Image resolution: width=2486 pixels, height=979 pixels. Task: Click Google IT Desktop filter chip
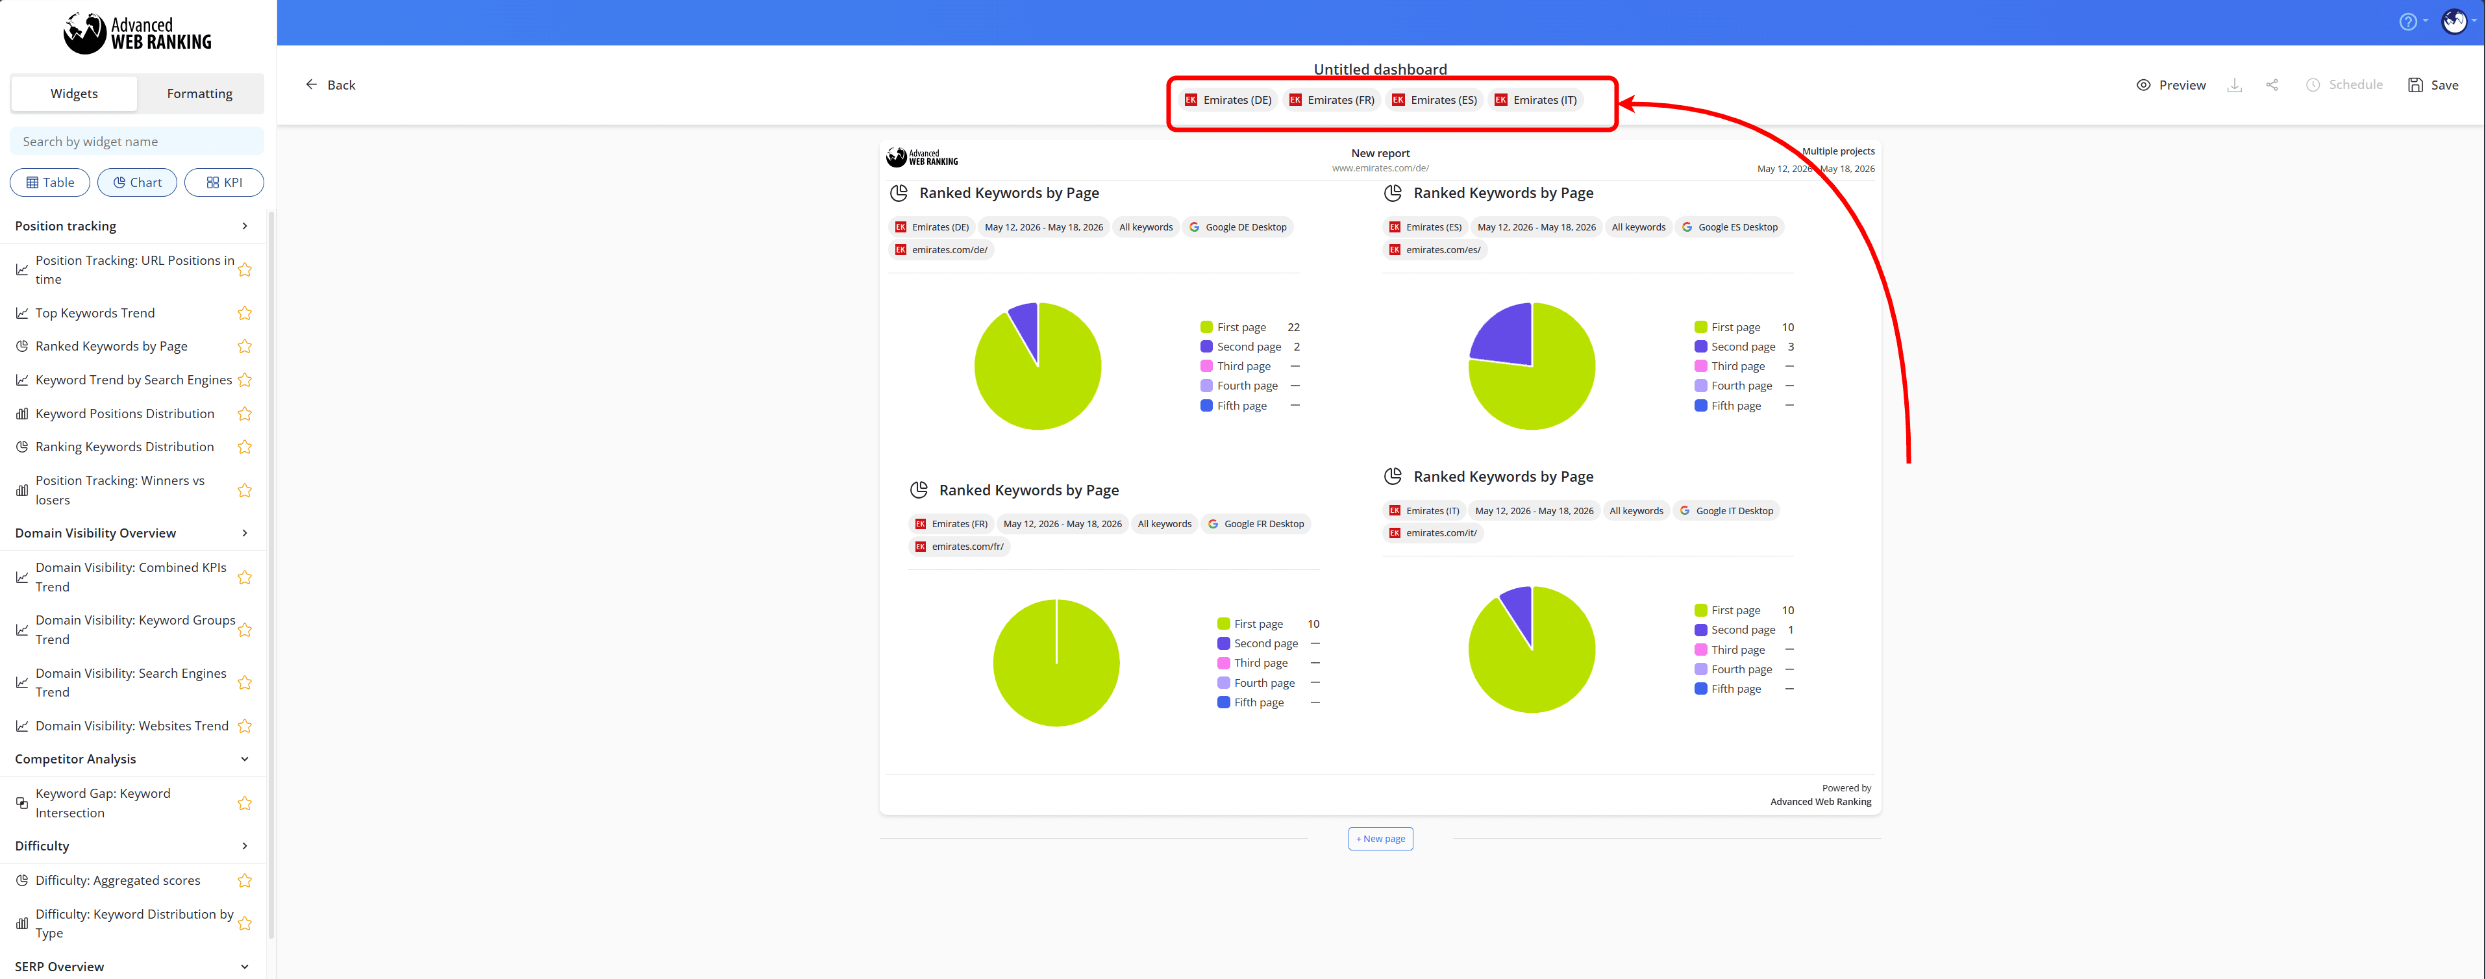(x=1726, y=511)
